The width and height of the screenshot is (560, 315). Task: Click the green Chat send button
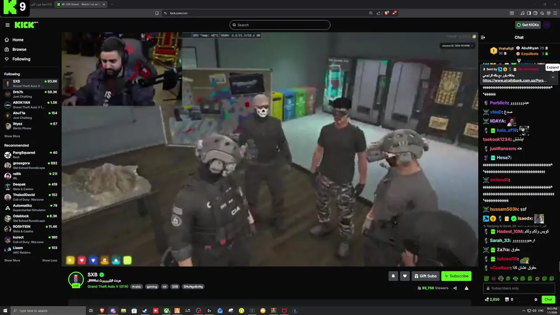tap(548, 300)
